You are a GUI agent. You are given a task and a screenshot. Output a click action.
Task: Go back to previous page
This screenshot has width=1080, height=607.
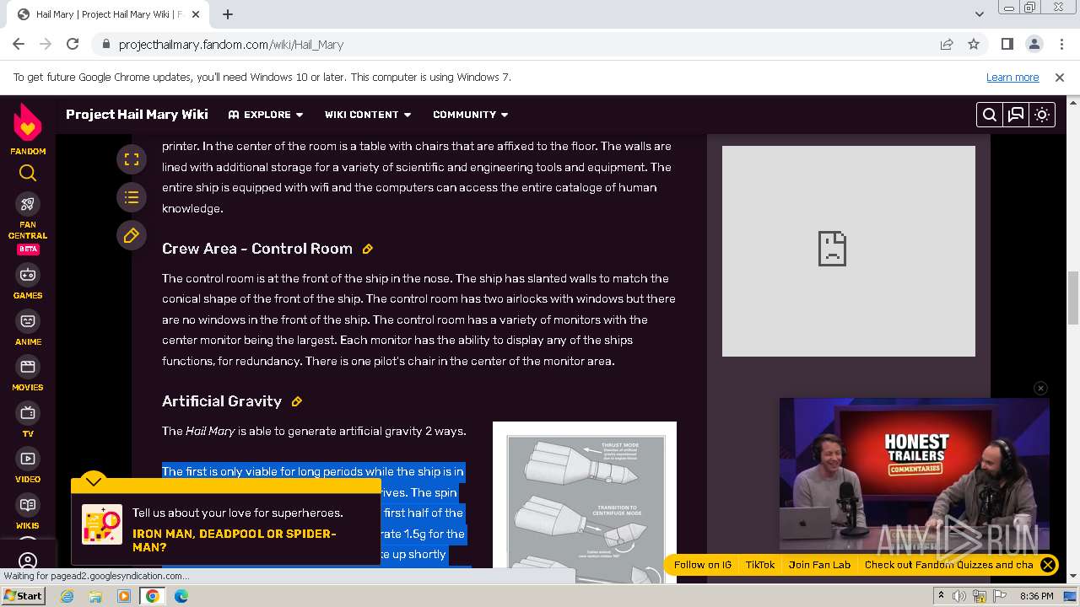click(x=19, y=45)
